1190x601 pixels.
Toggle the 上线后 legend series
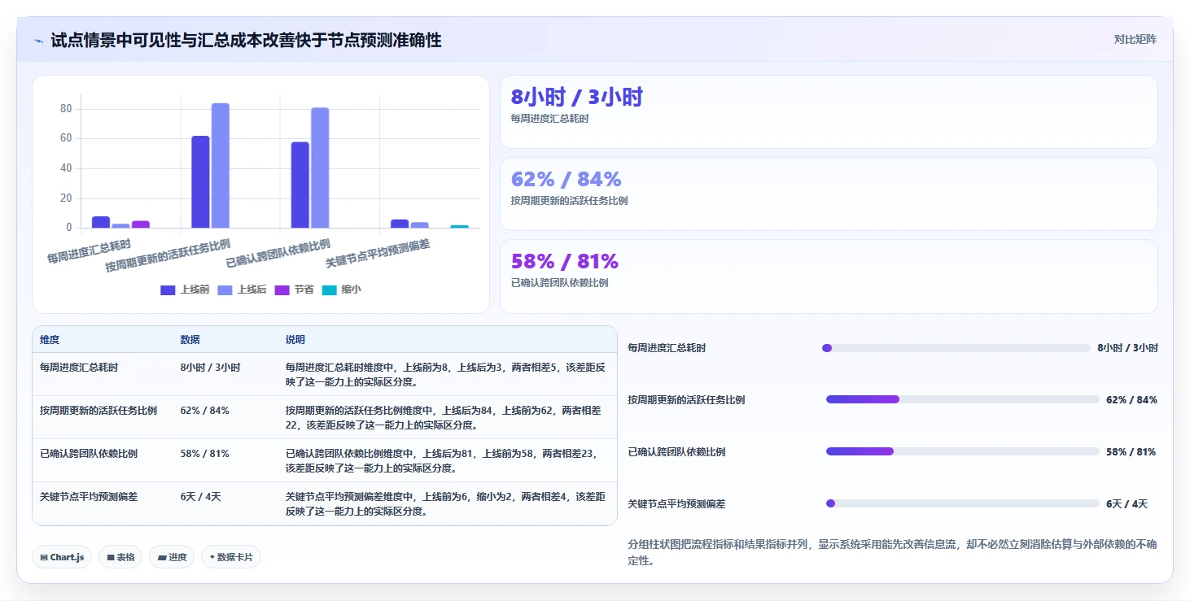coord(242,290)
